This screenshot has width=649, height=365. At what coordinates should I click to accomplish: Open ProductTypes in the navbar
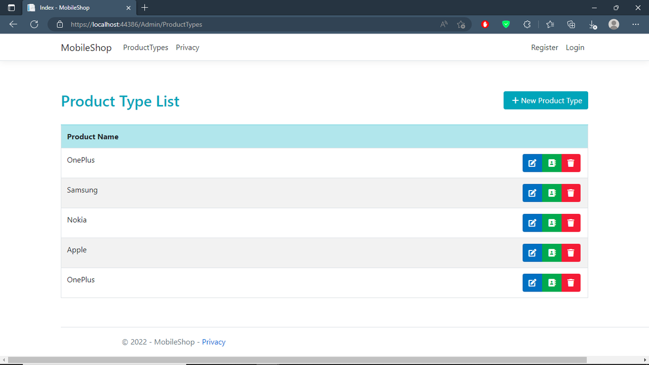point(146,47)
